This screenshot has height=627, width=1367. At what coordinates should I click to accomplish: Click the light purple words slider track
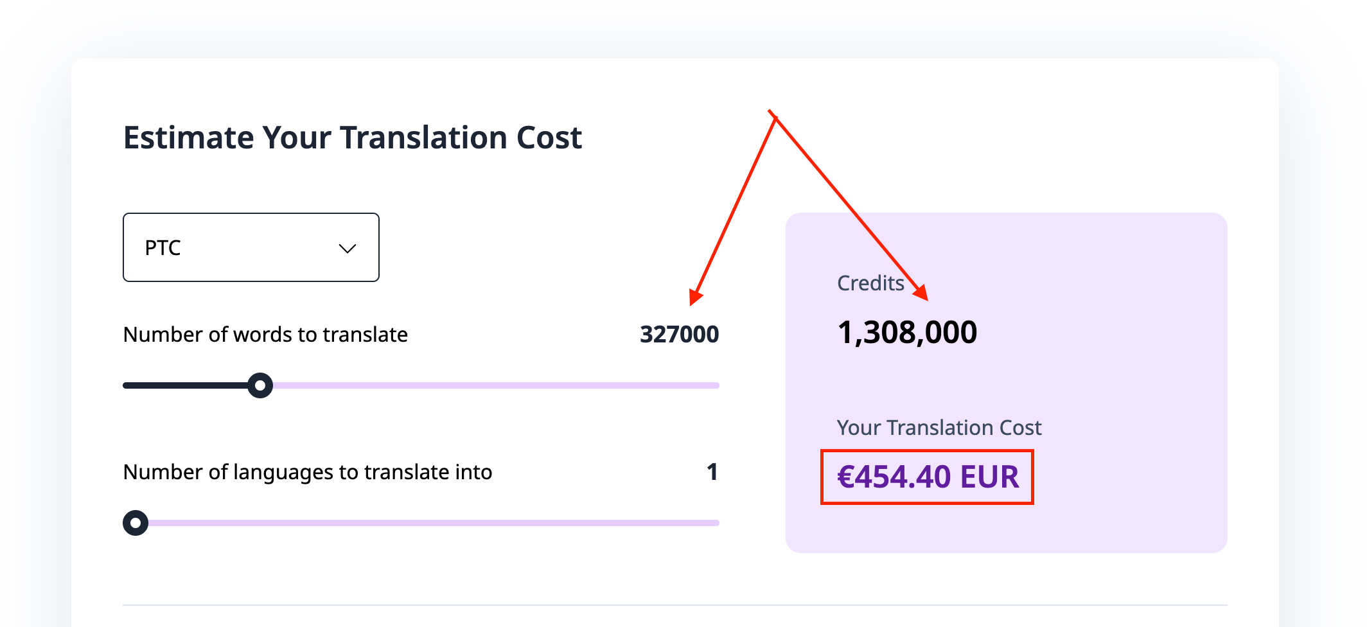(495, 385)
